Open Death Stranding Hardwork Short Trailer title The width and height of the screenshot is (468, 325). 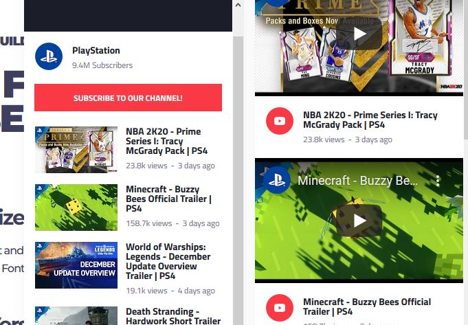click(173, 316)
